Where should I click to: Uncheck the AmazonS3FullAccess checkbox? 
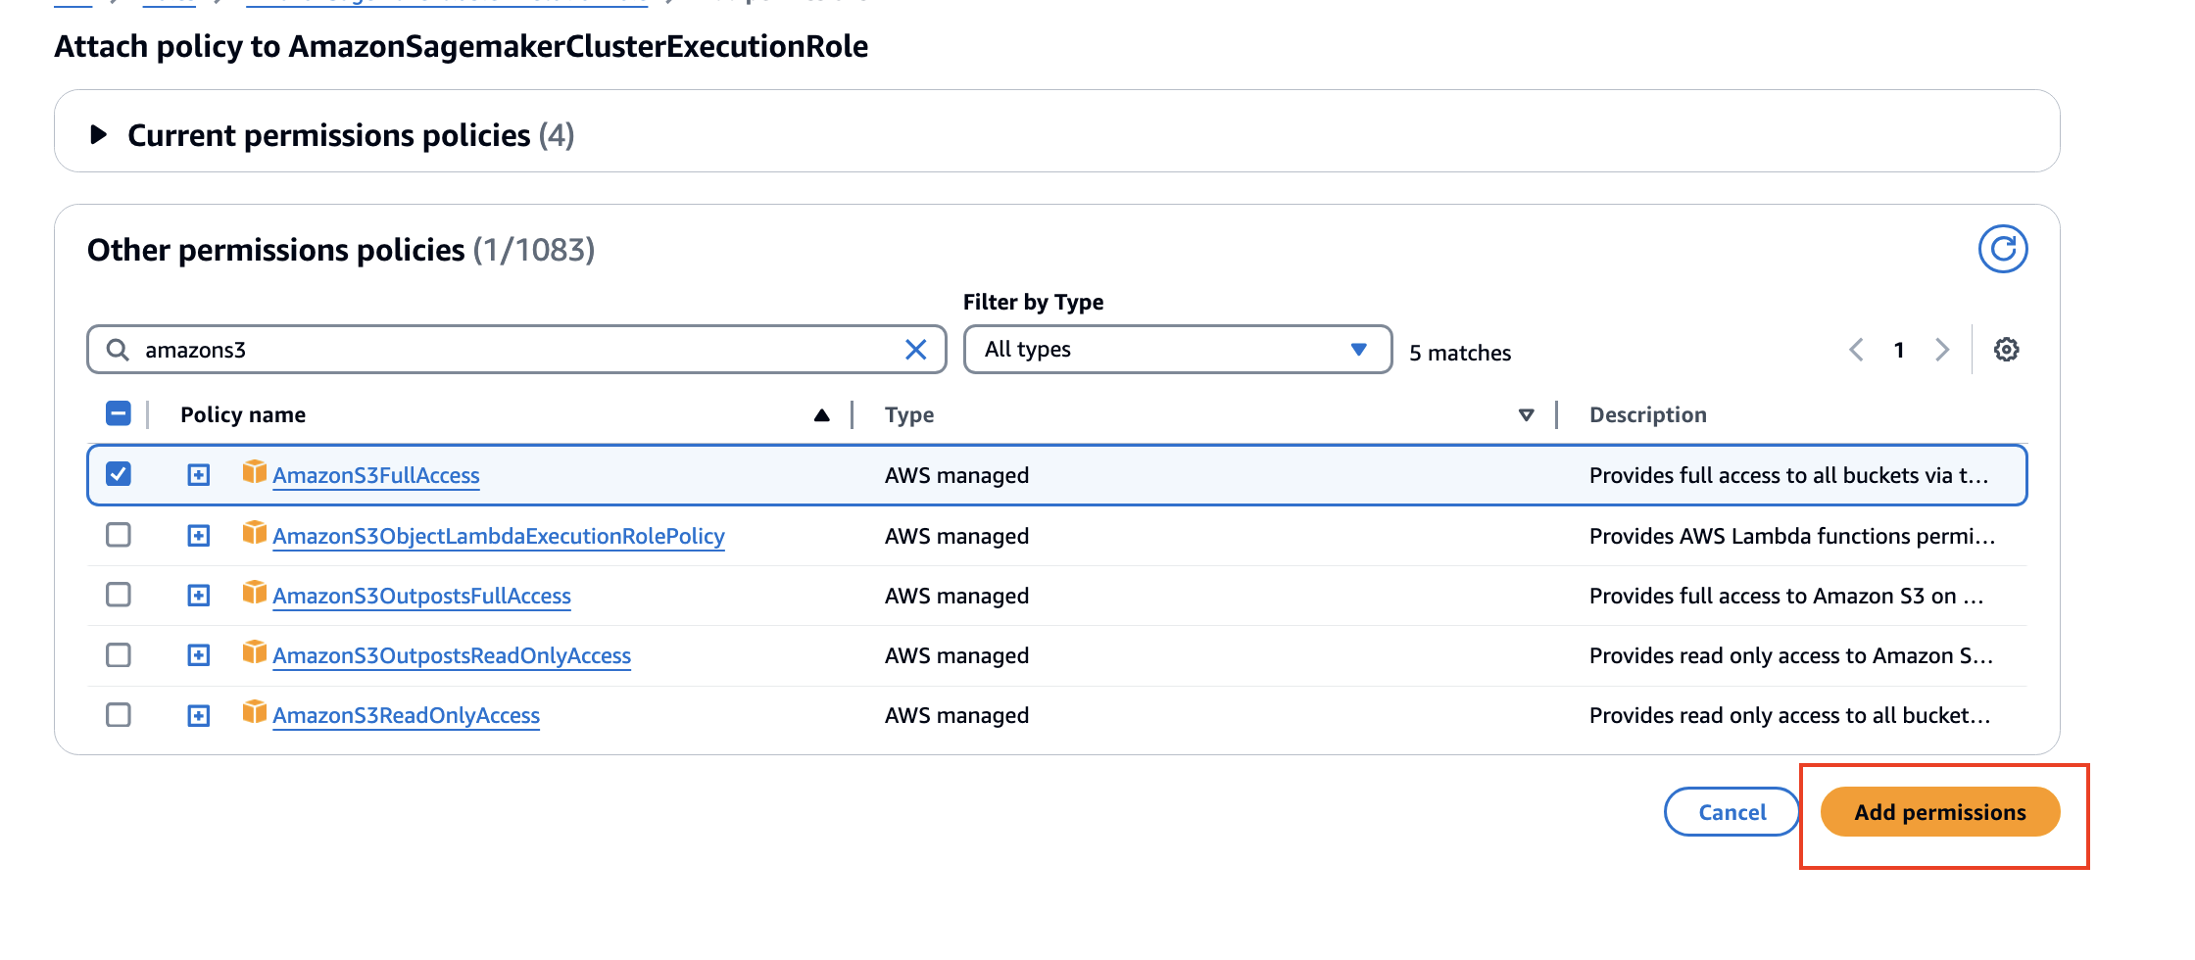point(119,474)
